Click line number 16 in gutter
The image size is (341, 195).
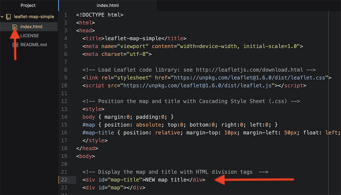[x=64, y=133]
